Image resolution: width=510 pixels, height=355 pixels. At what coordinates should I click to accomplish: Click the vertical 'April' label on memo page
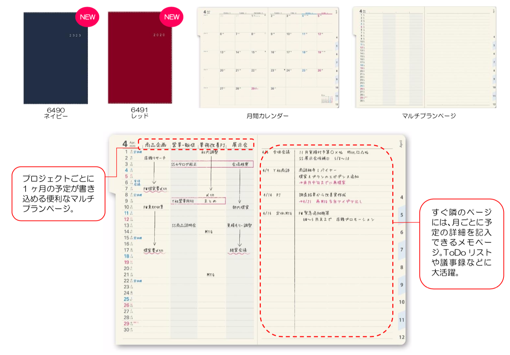click(401, 144)
